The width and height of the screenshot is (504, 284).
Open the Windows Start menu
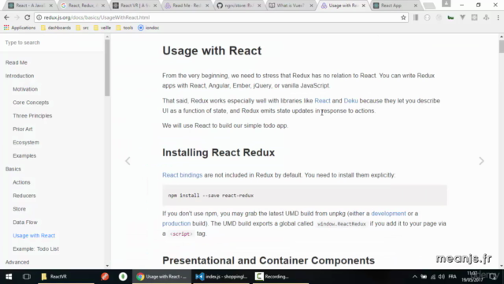9,277
